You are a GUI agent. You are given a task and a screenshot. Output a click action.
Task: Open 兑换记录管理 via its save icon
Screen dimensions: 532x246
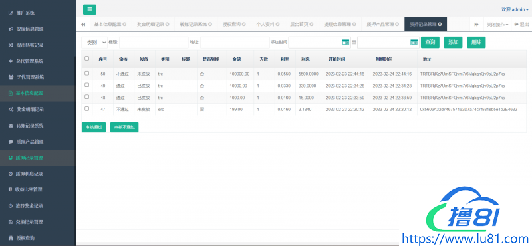(x=11, y=222)
